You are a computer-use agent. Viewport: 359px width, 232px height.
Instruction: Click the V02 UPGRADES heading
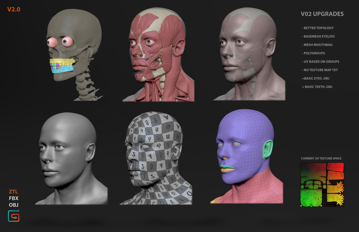click(x=322, y=14)
